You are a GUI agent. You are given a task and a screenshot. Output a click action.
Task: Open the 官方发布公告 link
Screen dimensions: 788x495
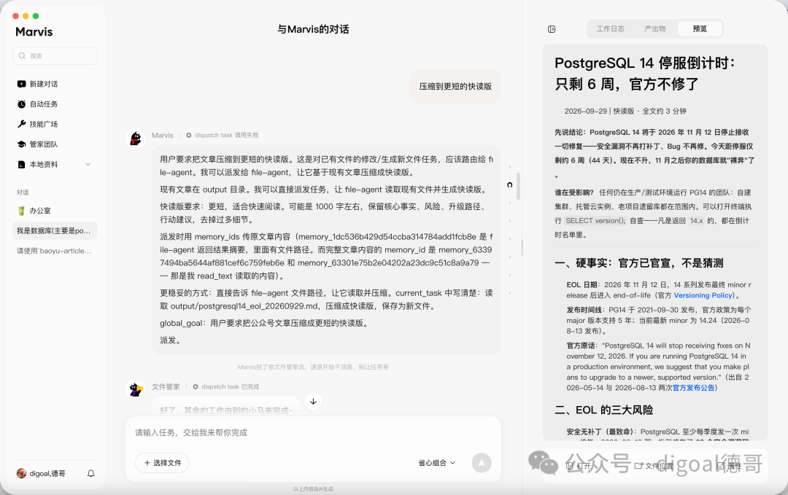click(693, 388)
